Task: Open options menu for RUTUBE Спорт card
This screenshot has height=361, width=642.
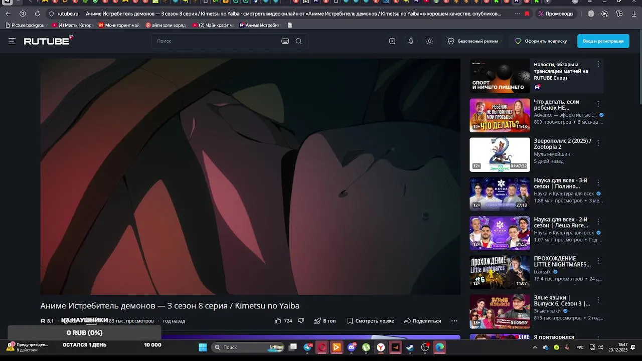Action: (x=598, y=64)
